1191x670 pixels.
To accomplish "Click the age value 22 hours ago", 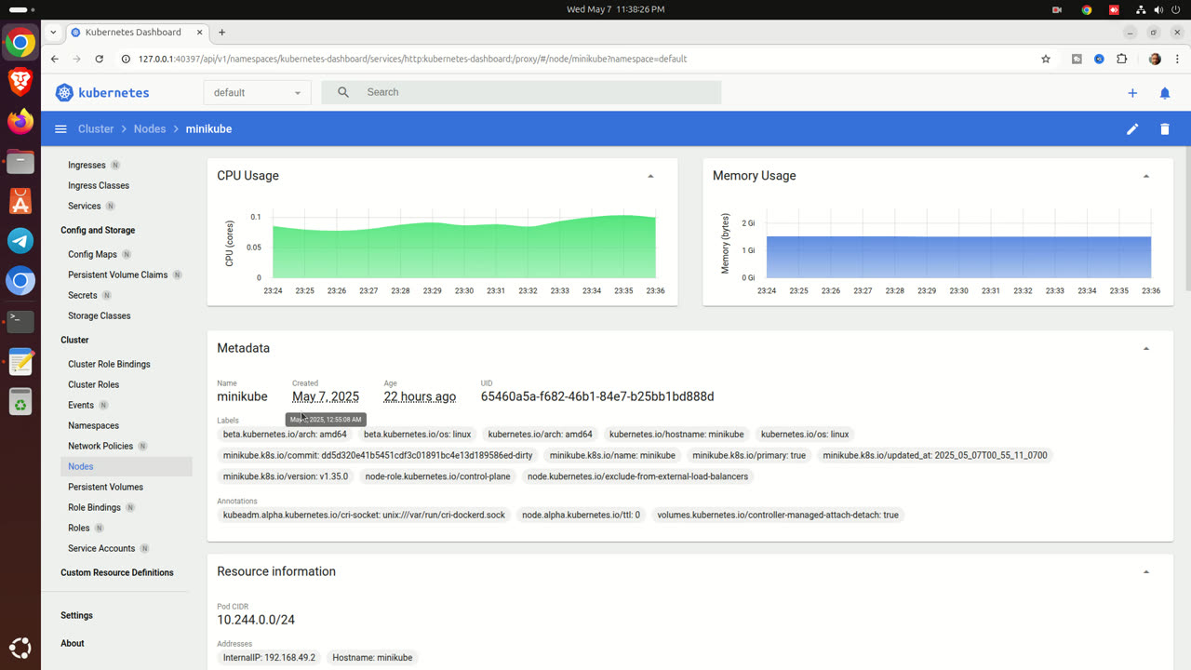I will click(420, 396).
